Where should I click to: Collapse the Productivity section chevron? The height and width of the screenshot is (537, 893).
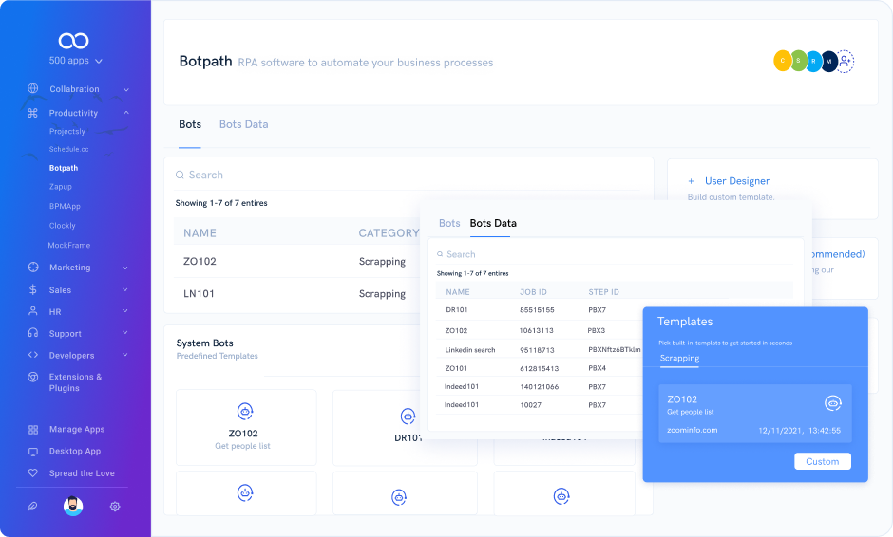coord(126,113)
